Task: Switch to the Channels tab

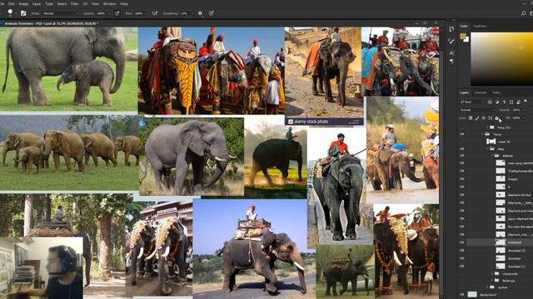Action: click(481, 92)
